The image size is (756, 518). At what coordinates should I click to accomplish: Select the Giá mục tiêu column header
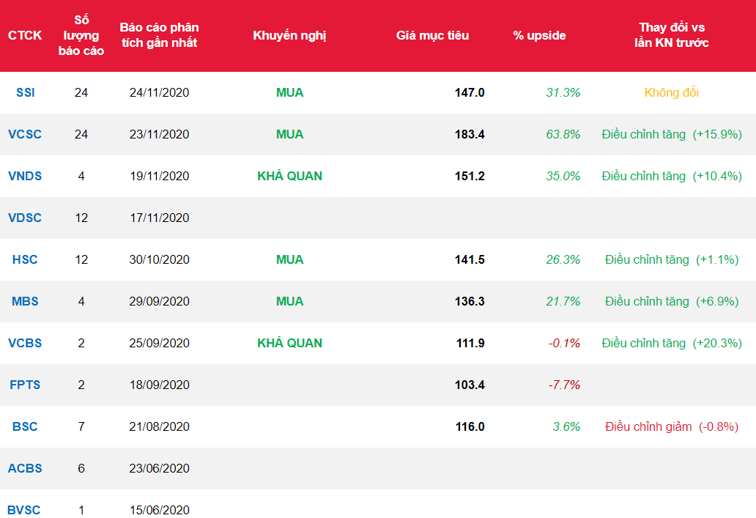pos(432,35)
